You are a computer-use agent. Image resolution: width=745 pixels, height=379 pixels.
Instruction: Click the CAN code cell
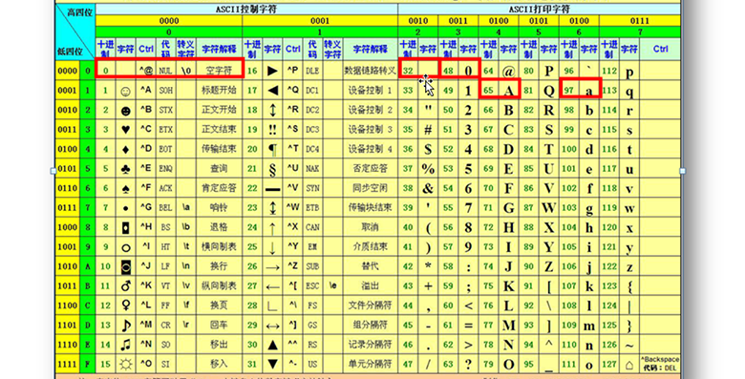312,227
